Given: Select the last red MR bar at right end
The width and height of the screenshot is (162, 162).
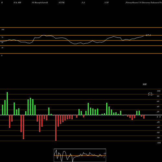Looking at the screenshot, I should point(144,117).
